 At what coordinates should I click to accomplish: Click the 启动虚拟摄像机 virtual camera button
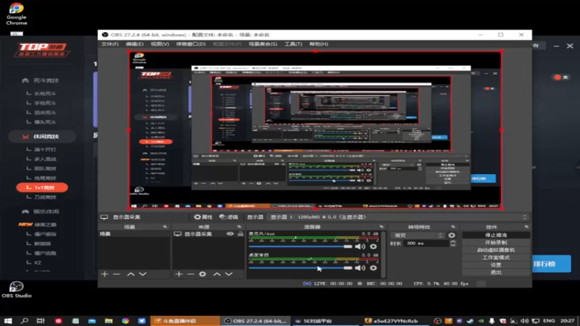point(496,250)
